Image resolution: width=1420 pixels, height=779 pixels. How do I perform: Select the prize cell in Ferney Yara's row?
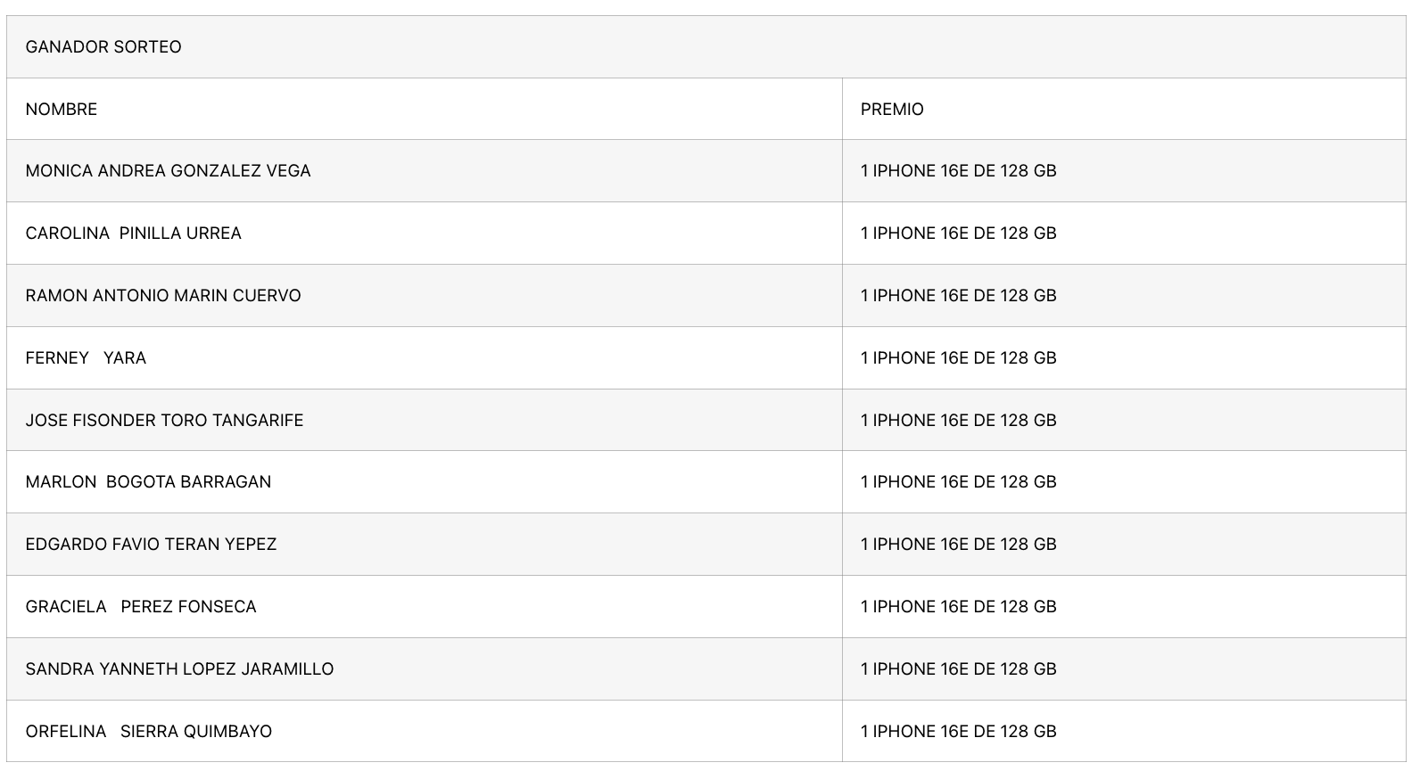pos(958,358)
